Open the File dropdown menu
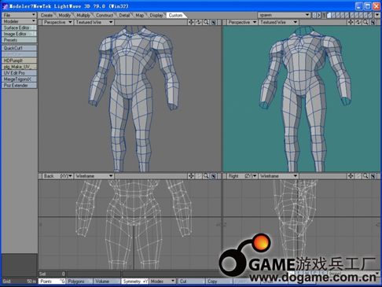Screen dimensions: 382x287 click(x=19, y=15)
